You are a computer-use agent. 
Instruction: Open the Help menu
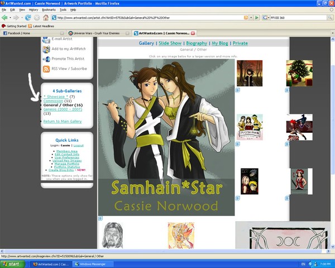coord(73,10)
